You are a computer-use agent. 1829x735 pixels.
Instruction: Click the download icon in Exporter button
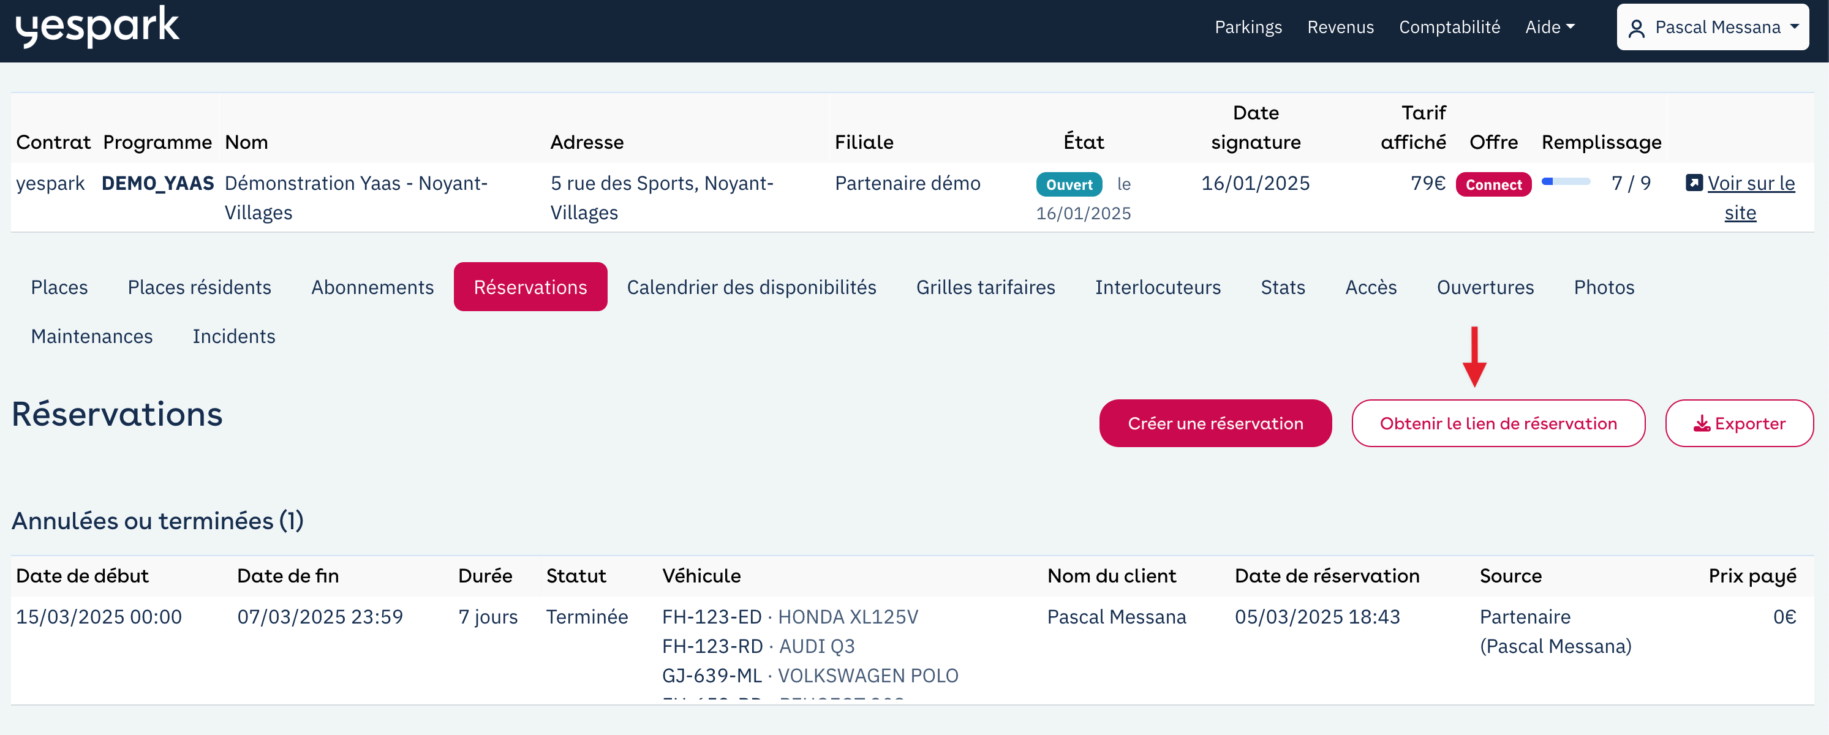1701,424
